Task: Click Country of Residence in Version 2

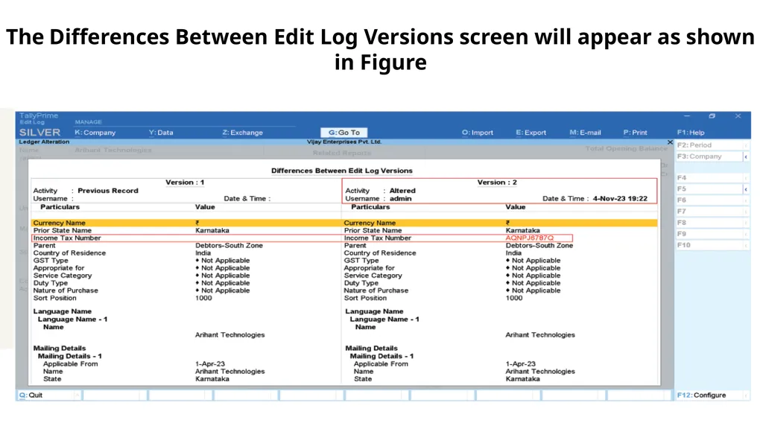Action: [x=380, y=253]
